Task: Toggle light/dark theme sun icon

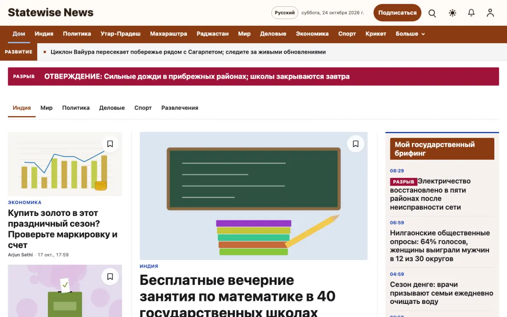Action: [x=452, y=13]
